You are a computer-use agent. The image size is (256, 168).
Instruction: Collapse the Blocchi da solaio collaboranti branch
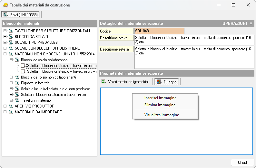click(x=11, y=60)
